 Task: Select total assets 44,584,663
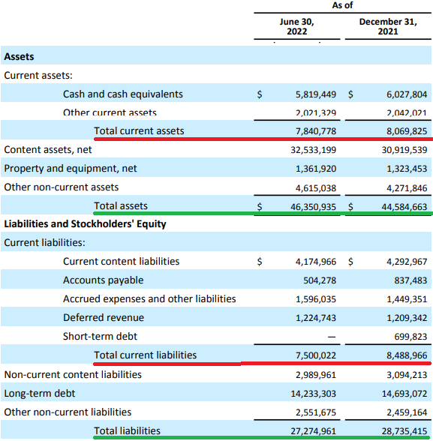point(404,207)
